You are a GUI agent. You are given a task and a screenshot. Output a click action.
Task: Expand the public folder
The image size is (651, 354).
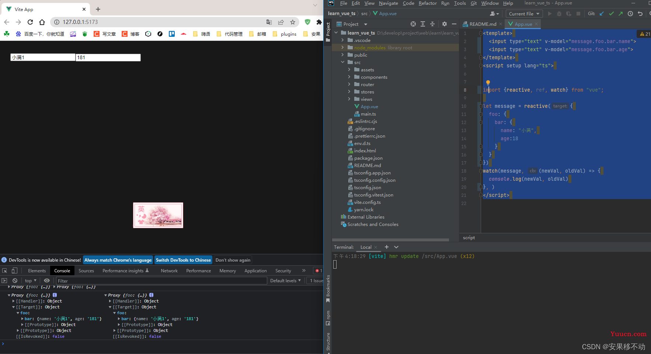(x=342, y=55)
